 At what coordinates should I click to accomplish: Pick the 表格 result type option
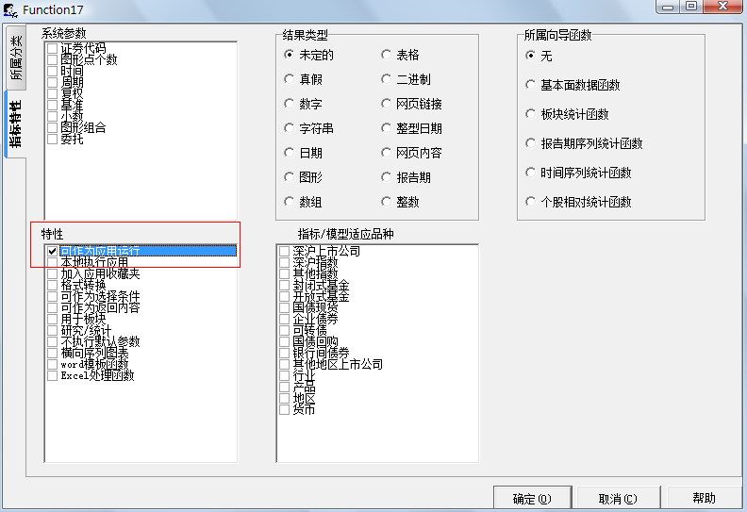pyautogui.click(x=387, y=55)
